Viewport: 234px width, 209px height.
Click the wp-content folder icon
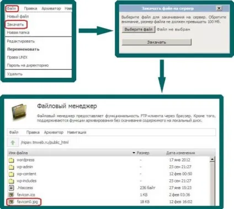[12, 174]
